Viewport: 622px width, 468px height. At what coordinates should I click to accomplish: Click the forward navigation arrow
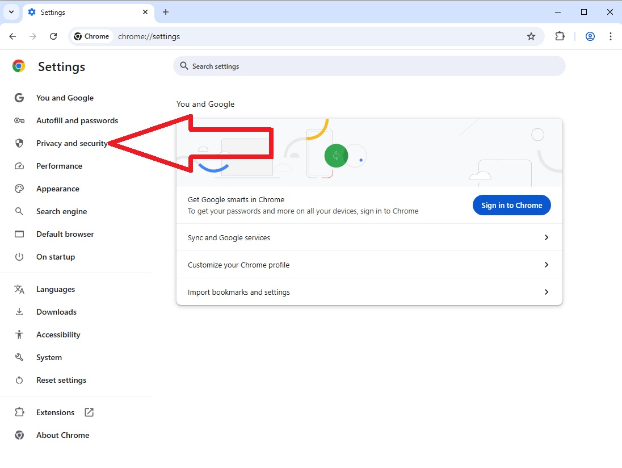33,36
